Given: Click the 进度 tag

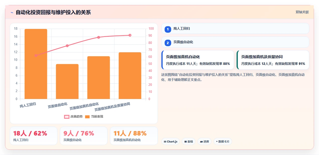Looking at the screenshot, I should (204, 142).
